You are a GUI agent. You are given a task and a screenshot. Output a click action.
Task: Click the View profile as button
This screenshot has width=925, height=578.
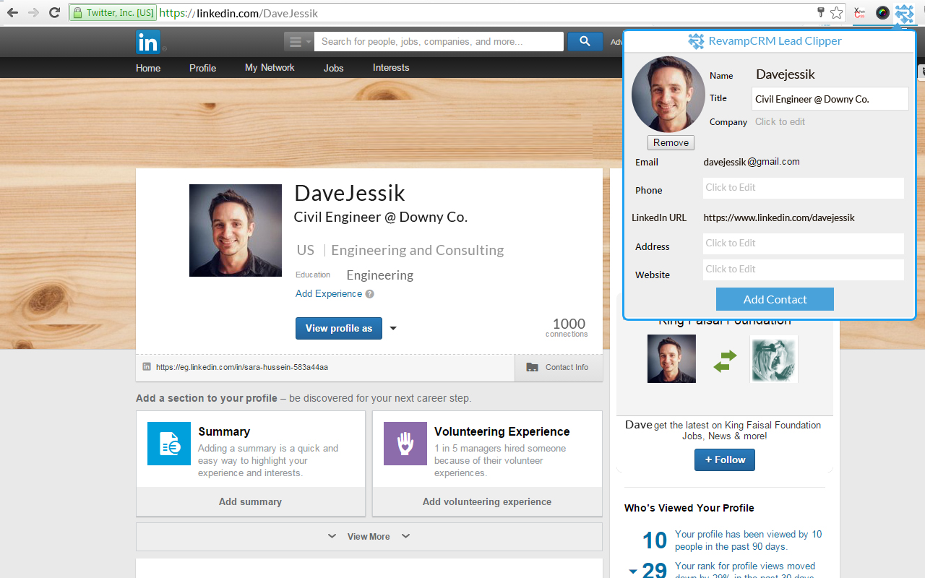click(x=339, y=328)
